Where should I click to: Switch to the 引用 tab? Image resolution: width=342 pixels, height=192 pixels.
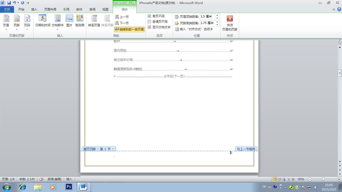[66, 9]
